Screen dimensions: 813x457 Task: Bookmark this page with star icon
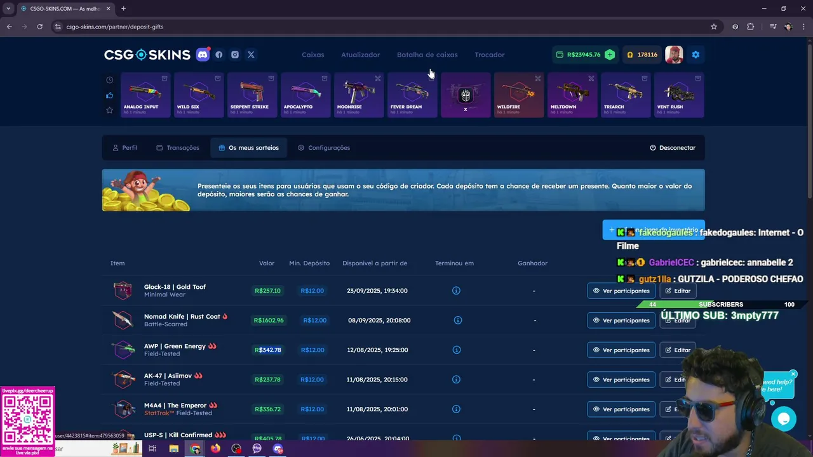(714, 27)
